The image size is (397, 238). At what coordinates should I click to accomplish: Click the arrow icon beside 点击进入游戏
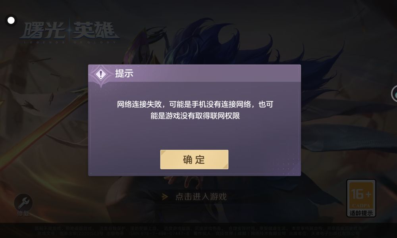point(165,196)
